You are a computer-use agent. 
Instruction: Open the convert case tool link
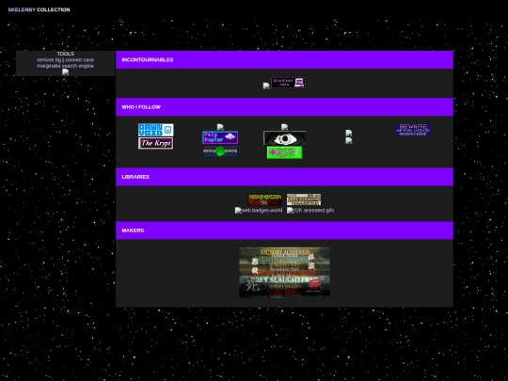(80, 60)
